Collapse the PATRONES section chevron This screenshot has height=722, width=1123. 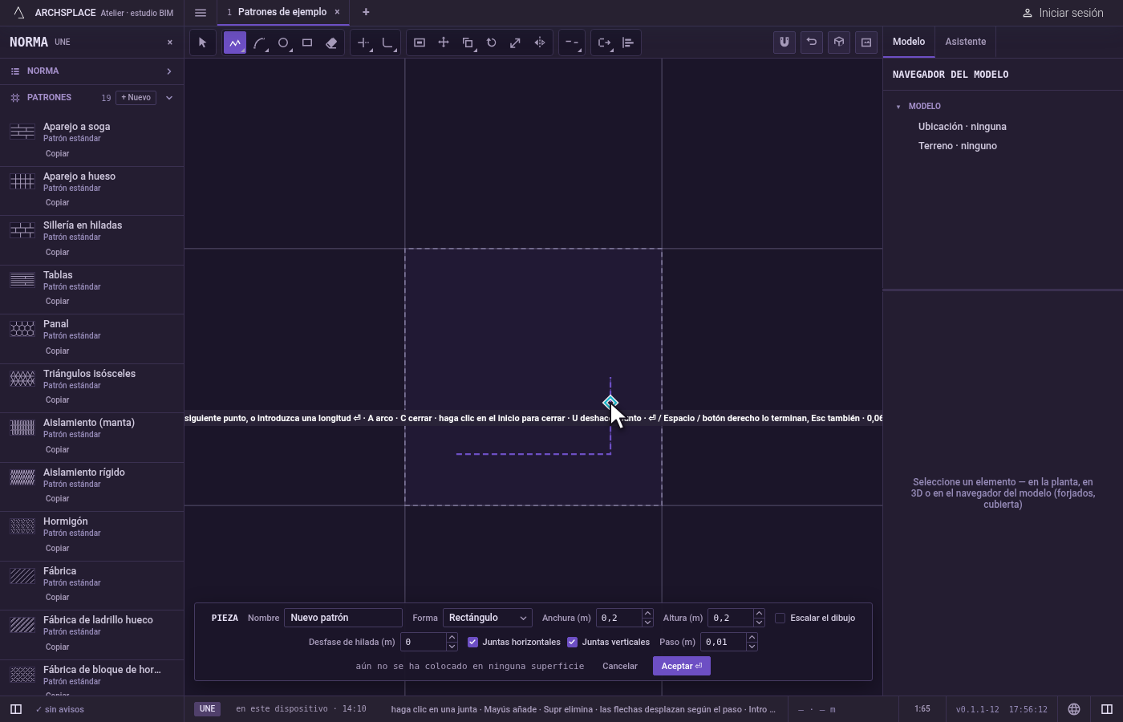pos(169,98)
